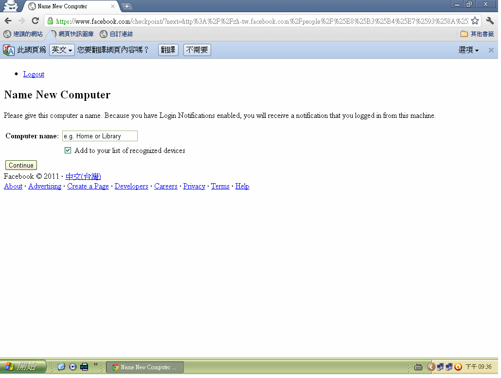
Task: Open the Windows 開始 Start menu
Action: coord(23,366)
